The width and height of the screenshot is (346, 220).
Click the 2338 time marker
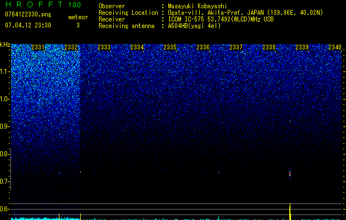[269, 47]
